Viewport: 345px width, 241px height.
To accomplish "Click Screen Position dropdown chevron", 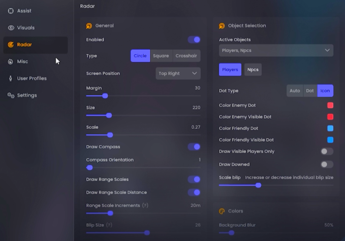I will 194,73.
